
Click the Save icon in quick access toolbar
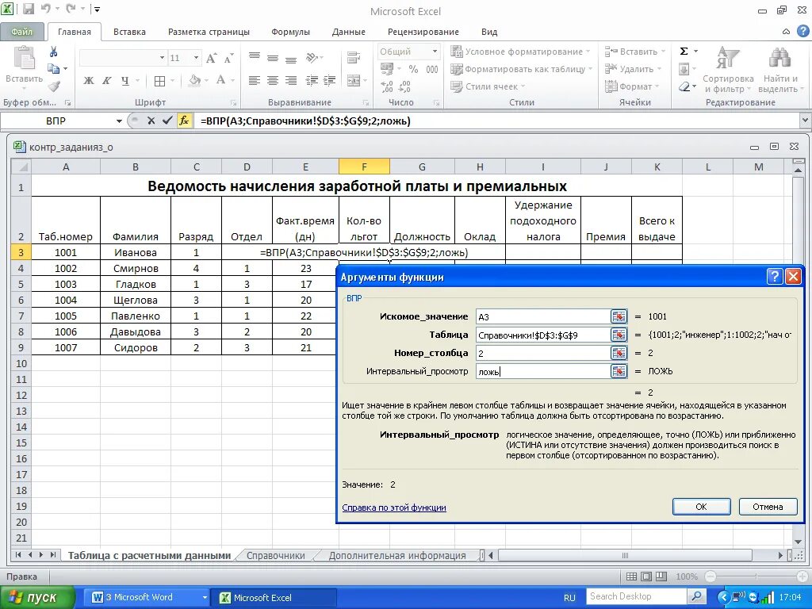click(28, 9)
